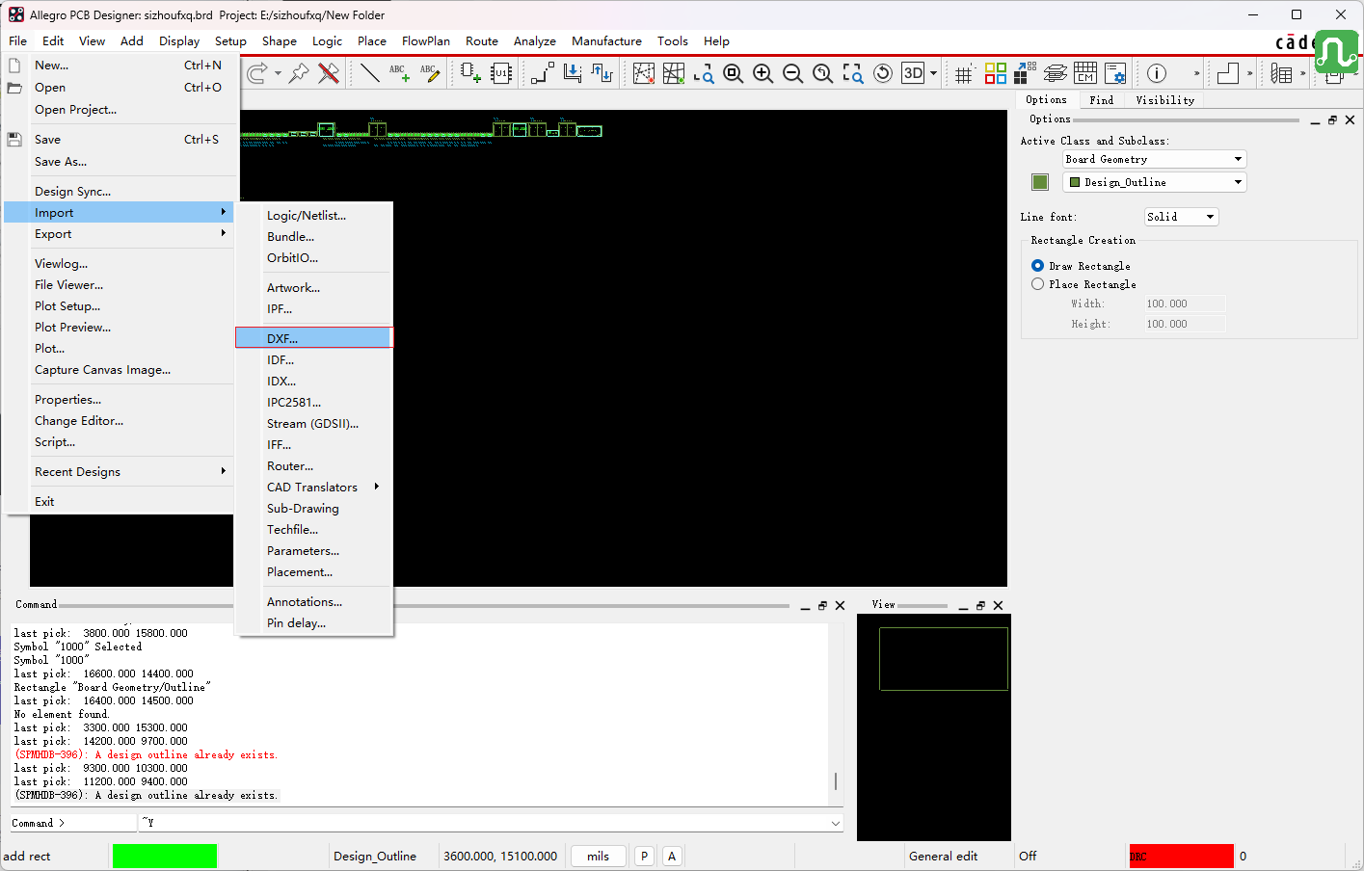Select the Edit Text pencil tool
The width and height of the screenshot is (1364, 871).
tap(430, 73)
